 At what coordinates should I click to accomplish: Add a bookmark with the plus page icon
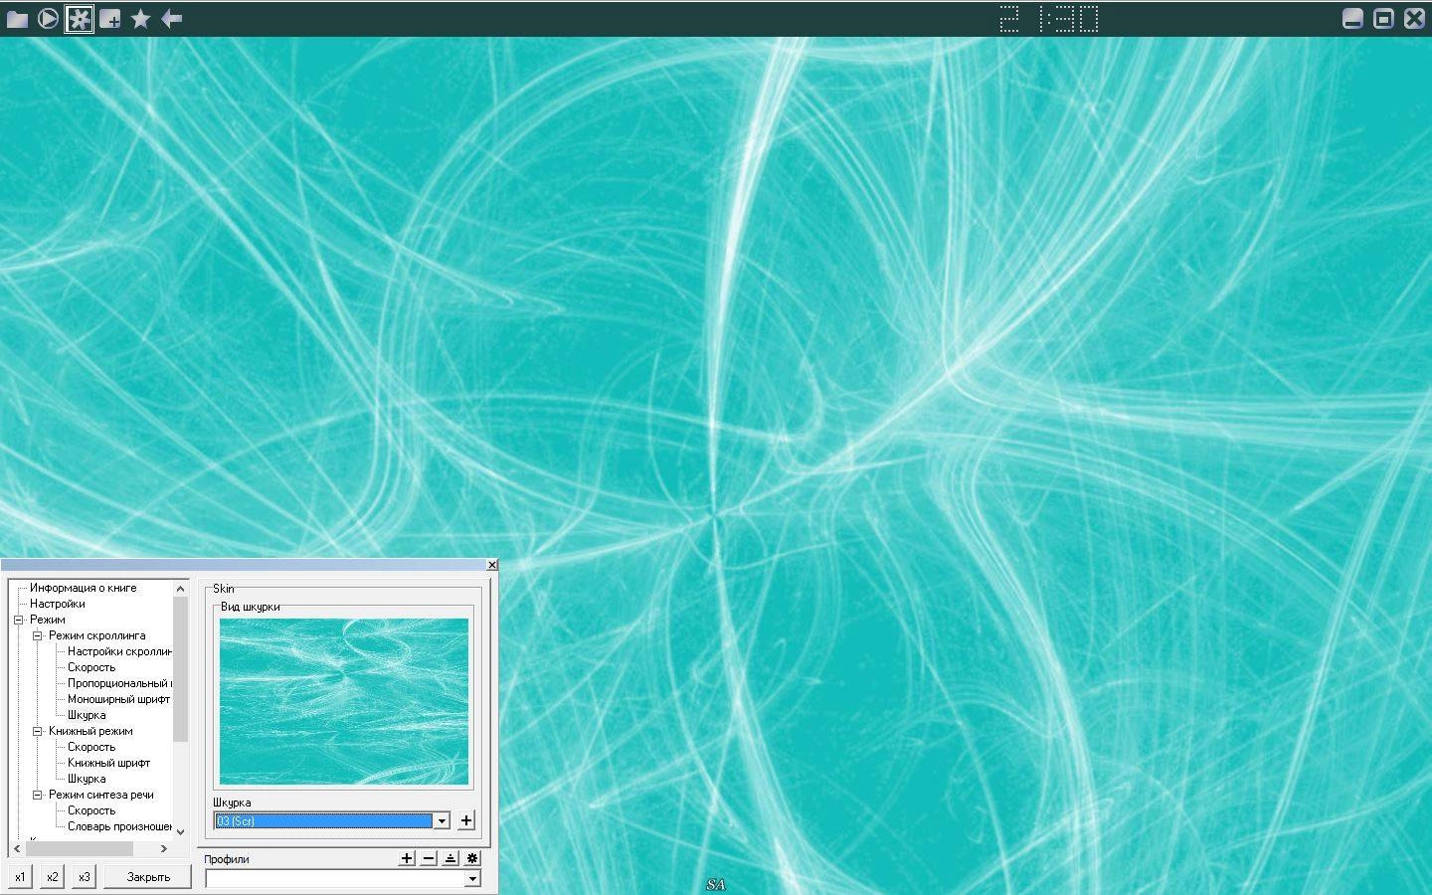tap(110, 19)
